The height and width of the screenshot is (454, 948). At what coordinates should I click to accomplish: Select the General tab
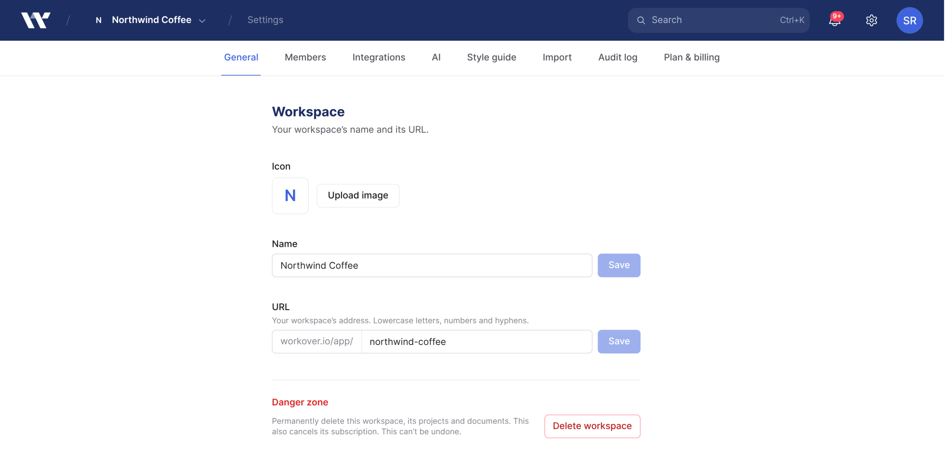coord(241,57)
